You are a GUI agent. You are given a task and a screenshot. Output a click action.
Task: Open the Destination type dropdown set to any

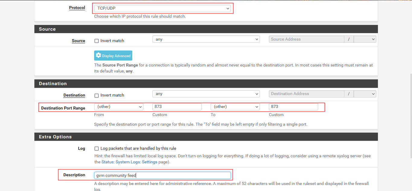(206, 94)
